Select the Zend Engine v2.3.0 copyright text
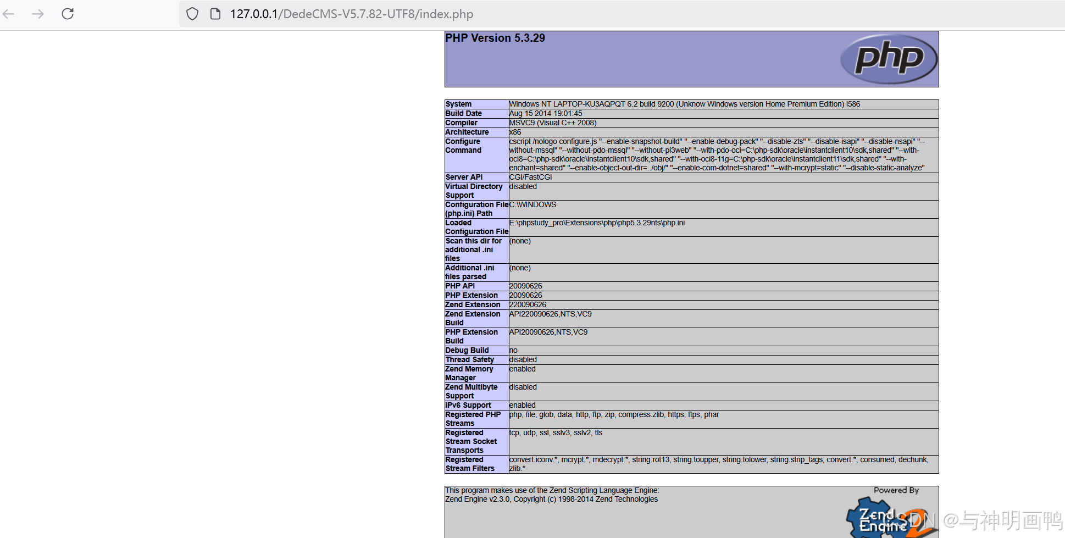Screen dimensions: 1065x538 pos(551,499)
